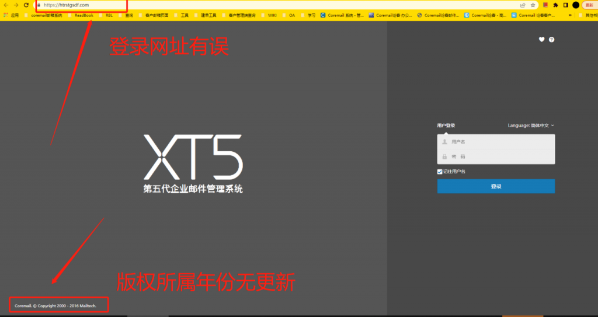The height and width of the screenshot is (317, 598).
Task: Open the 工具 bookmark folder
Action: click(182, 15)
